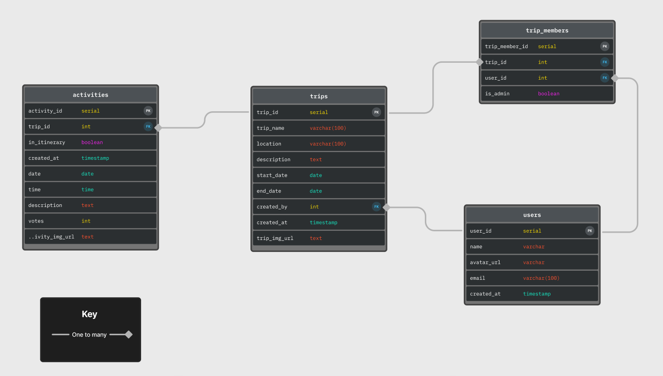Screen dimensions: 663x376
Task: Click the PK badge on user_id in users
Action: coord(590,230)
